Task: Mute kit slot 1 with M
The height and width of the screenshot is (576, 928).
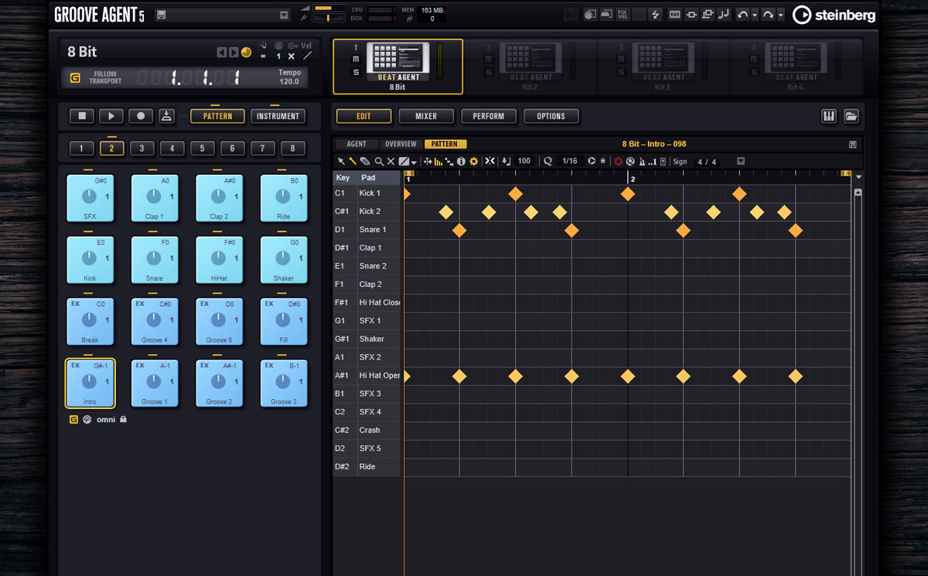Action: 357,60
